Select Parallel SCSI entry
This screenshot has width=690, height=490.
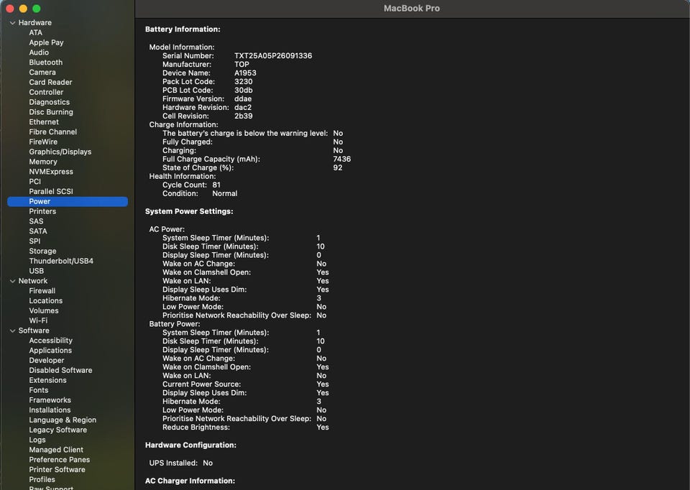click(x=51, y=191)
